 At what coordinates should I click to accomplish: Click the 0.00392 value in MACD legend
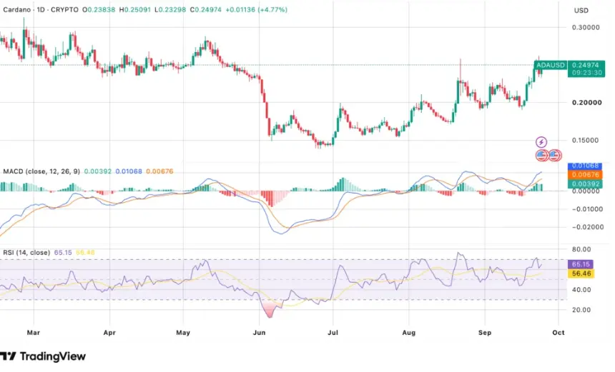click(x=98, y=171)
